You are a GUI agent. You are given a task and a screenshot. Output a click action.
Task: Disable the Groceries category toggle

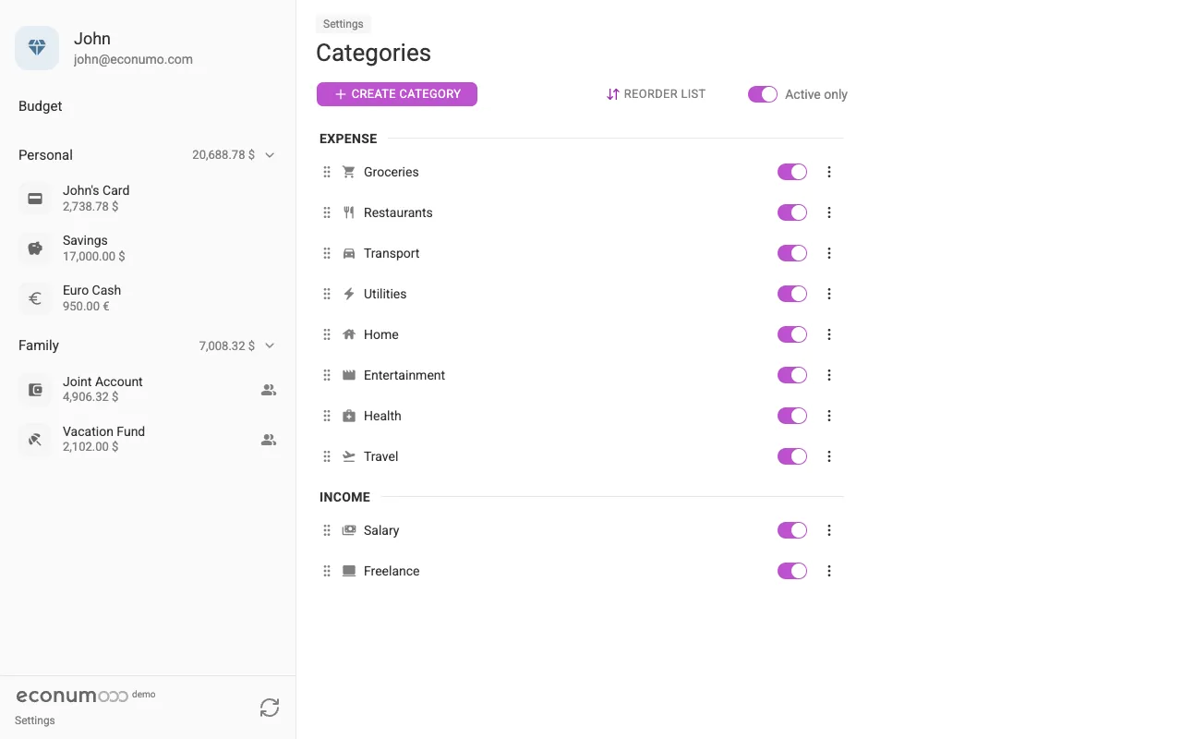[792, 172]
